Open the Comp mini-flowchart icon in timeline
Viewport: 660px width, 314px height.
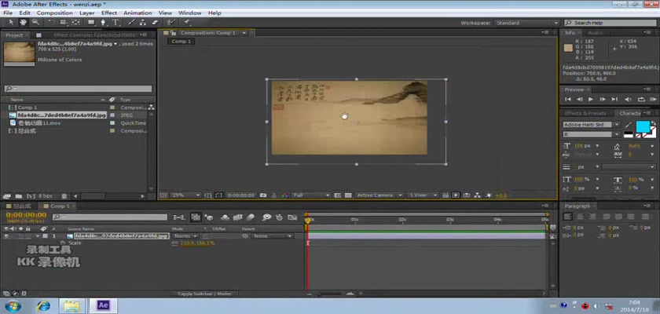coord(179,217)
